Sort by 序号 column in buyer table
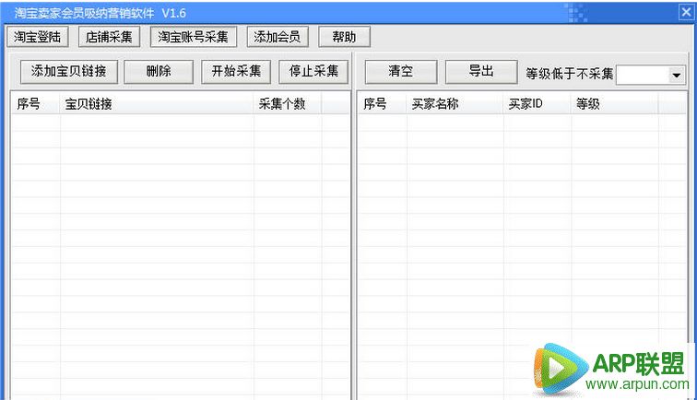Viewport: 697px width, 400px height. pyautogui.click(x=383, y=104)
